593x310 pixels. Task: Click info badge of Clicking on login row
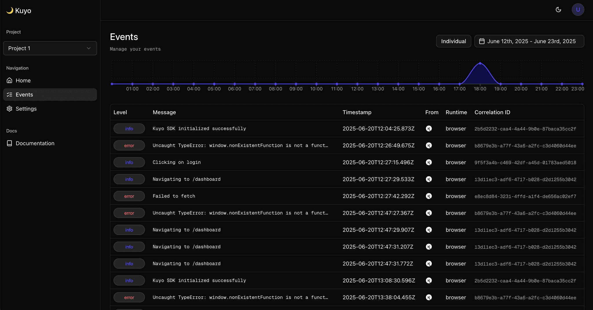(x=129, y=162)
